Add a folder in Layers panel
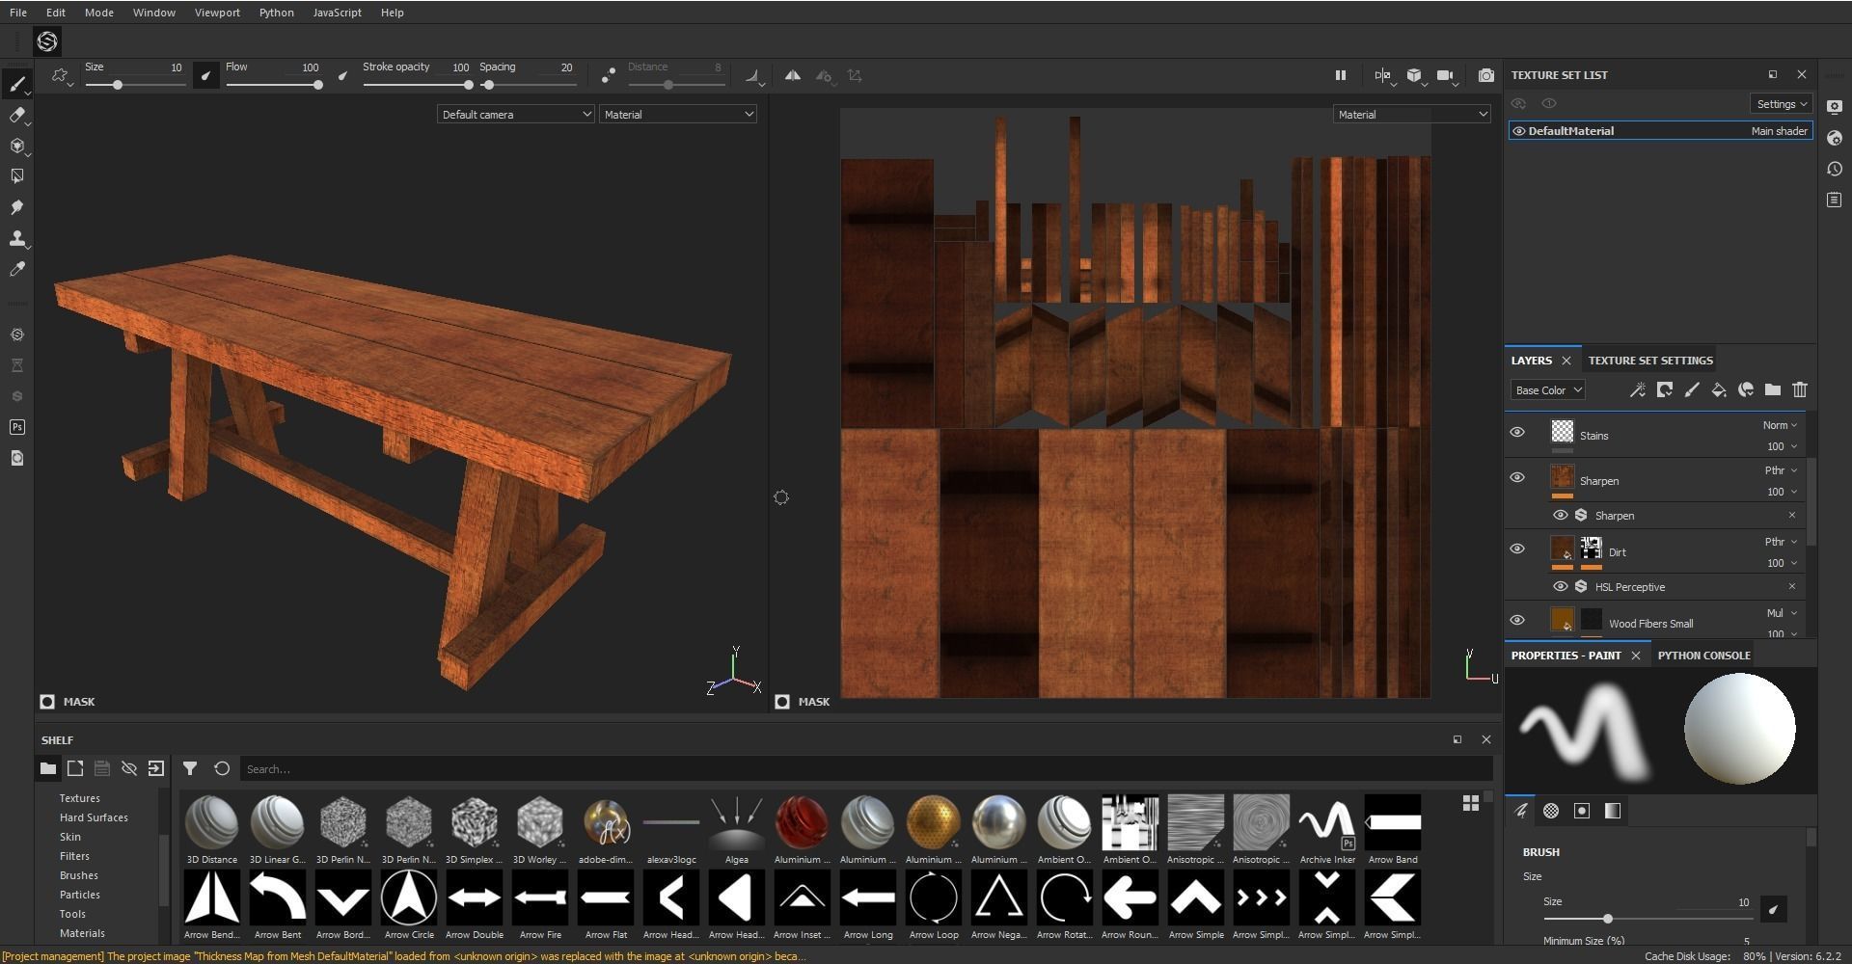Image resolution: width=1852 pixels, height=964 pixels. [x=1773, y=390]
